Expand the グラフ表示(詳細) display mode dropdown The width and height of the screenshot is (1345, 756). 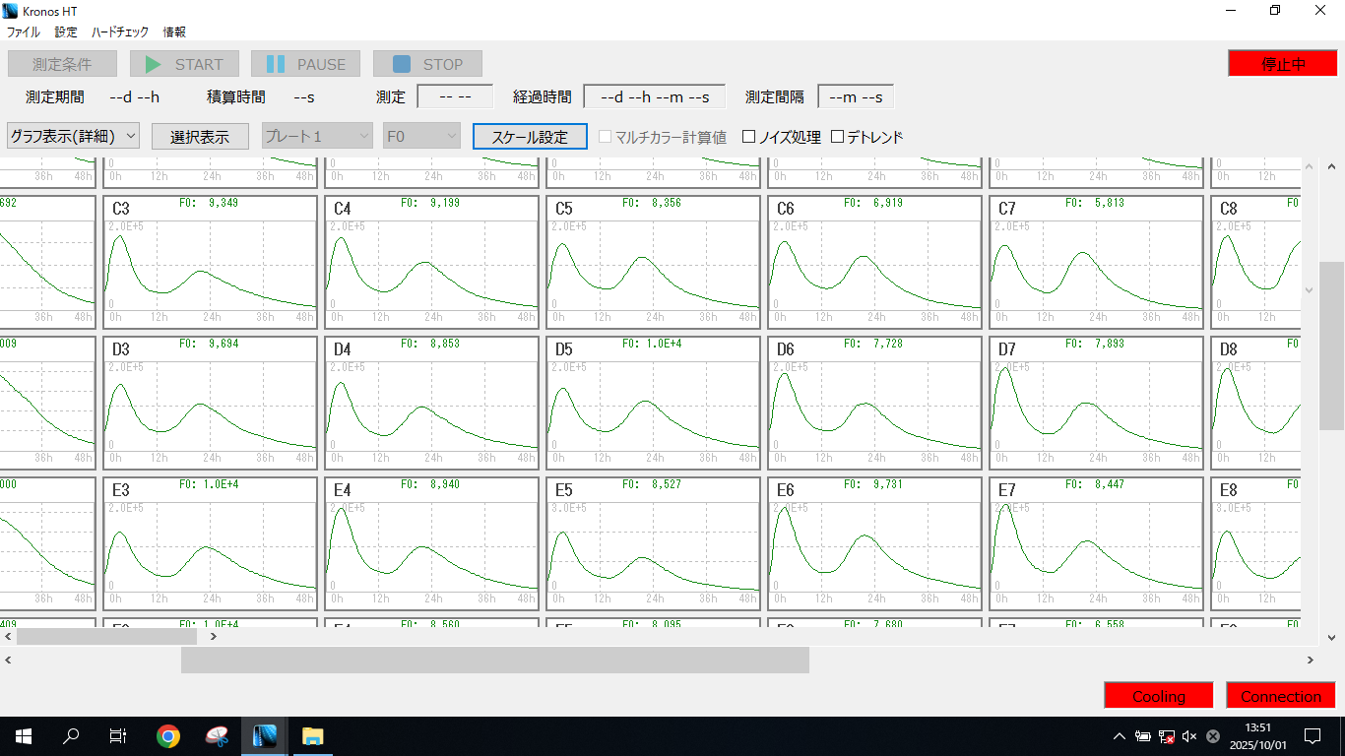74,136
